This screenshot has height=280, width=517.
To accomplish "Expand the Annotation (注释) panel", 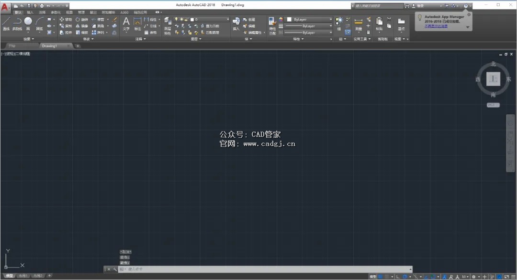I will (x=140, y=39).
